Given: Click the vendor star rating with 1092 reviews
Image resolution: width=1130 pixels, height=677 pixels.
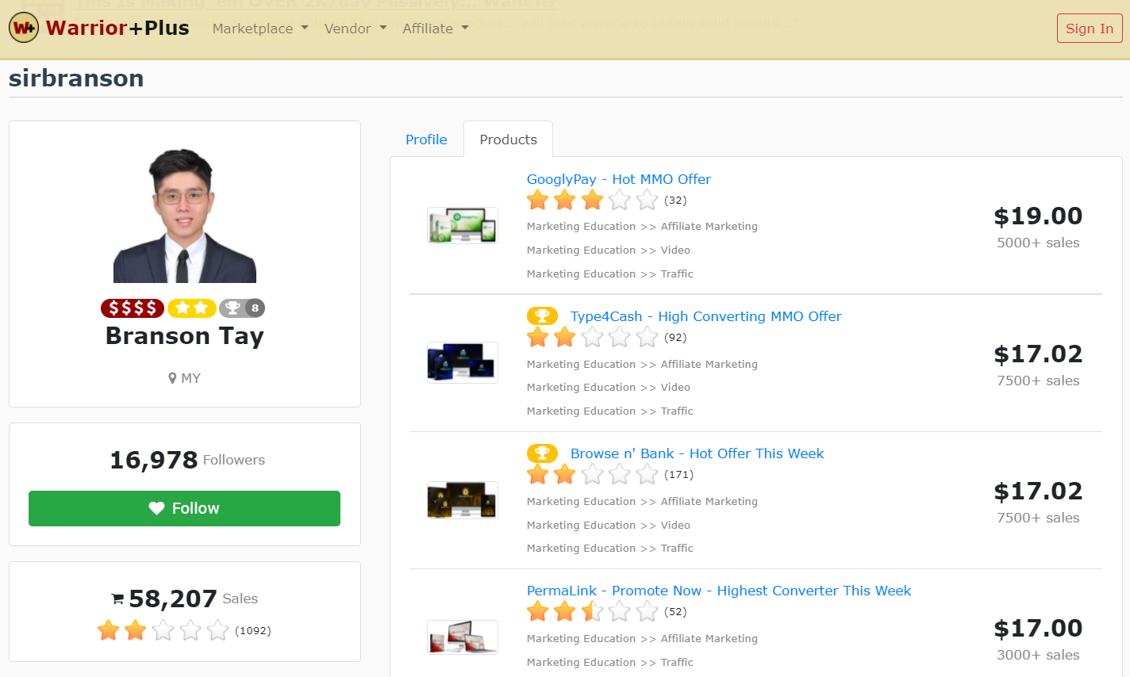Looking at the screenshot, I should click(163, 630).
